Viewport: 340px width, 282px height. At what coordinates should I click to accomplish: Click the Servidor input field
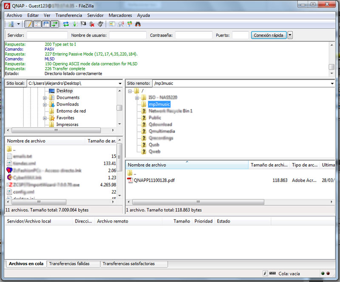click(47, 35)
